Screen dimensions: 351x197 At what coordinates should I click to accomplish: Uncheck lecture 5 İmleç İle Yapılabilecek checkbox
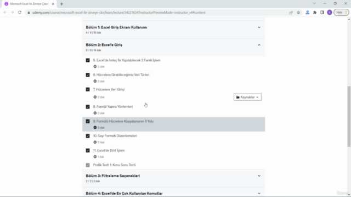[88, 60]
